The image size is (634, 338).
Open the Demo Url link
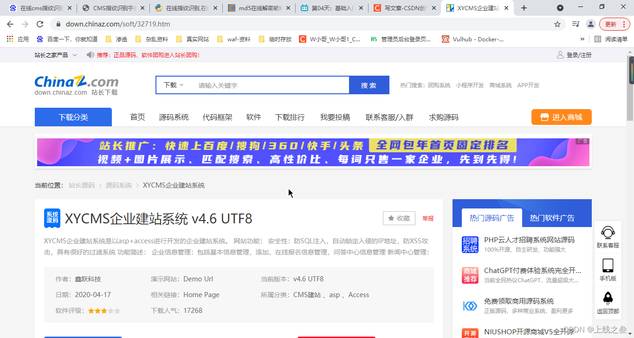(198, 279)
